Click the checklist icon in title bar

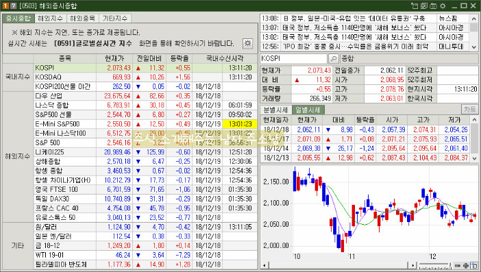tap(424, 6)
